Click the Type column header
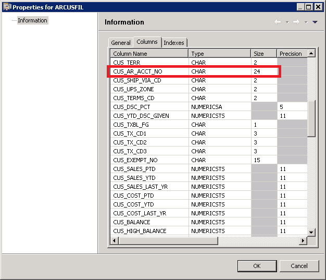The width and height of the screenshot is (326, 280). coord(220,54)
